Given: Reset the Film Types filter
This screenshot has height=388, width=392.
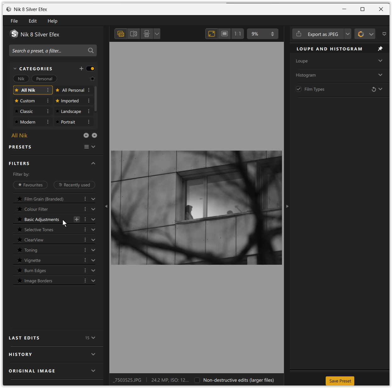Looking at the screenshot, I should [x=373, y=89].
